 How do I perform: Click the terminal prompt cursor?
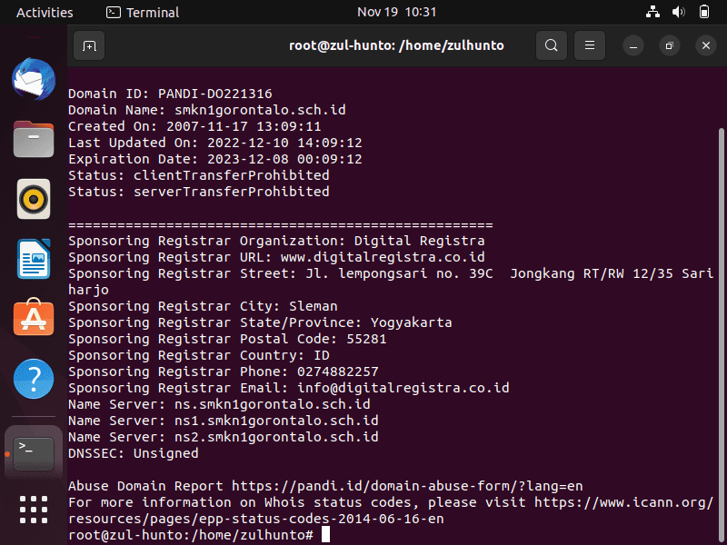[326, 534]
